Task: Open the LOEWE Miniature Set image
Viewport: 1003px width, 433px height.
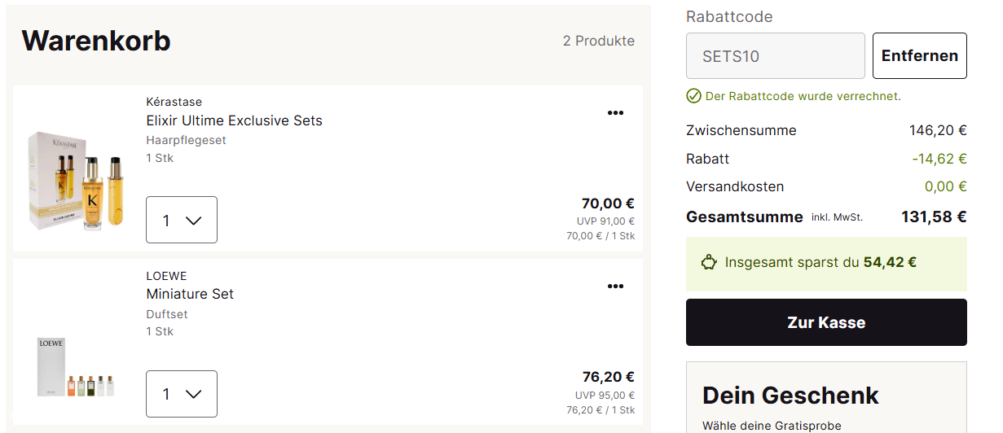Action: pyautogui.click(x=77, y=368)
